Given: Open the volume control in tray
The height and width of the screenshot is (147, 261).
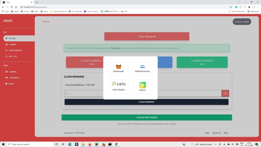Looking at the screenshot, I should click(x=233, y=144).
